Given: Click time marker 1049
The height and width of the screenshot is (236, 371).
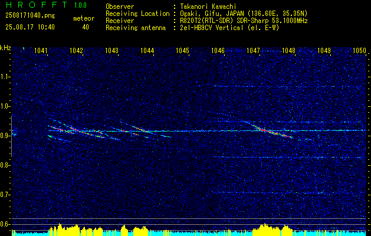Looking at the screenshot, I should pos(324,50).
